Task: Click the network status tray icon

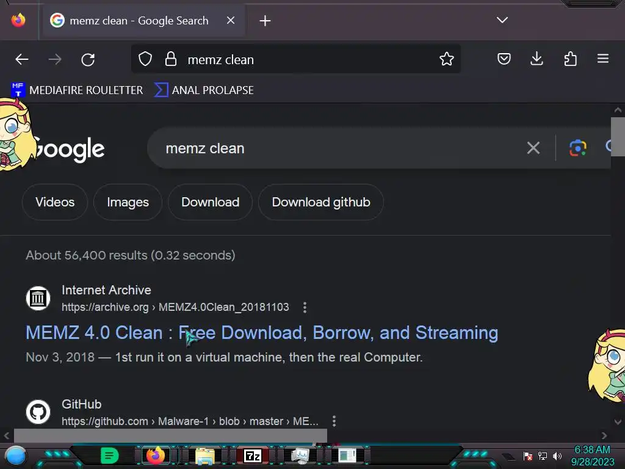Action: point(543,456)
